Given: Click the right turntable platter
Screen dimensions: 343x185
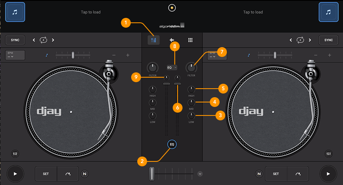Looking at the screenshot, I should click(273, 112).
